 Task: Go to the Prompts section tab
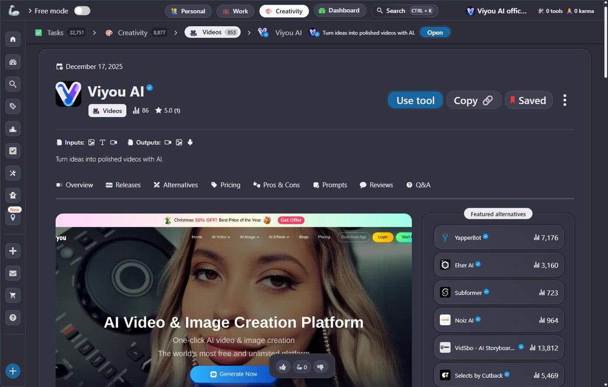tap(330, 185)
